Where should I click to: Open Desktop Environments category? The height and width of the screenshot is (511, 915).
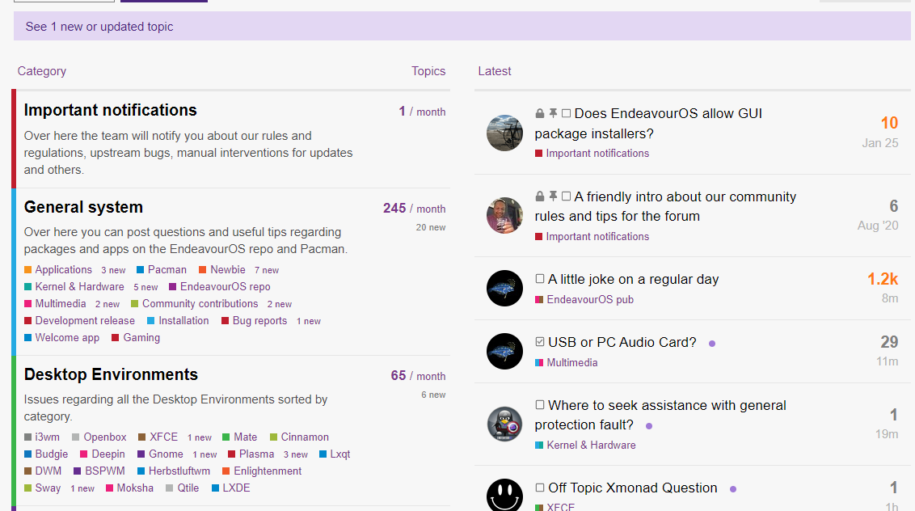111,374
